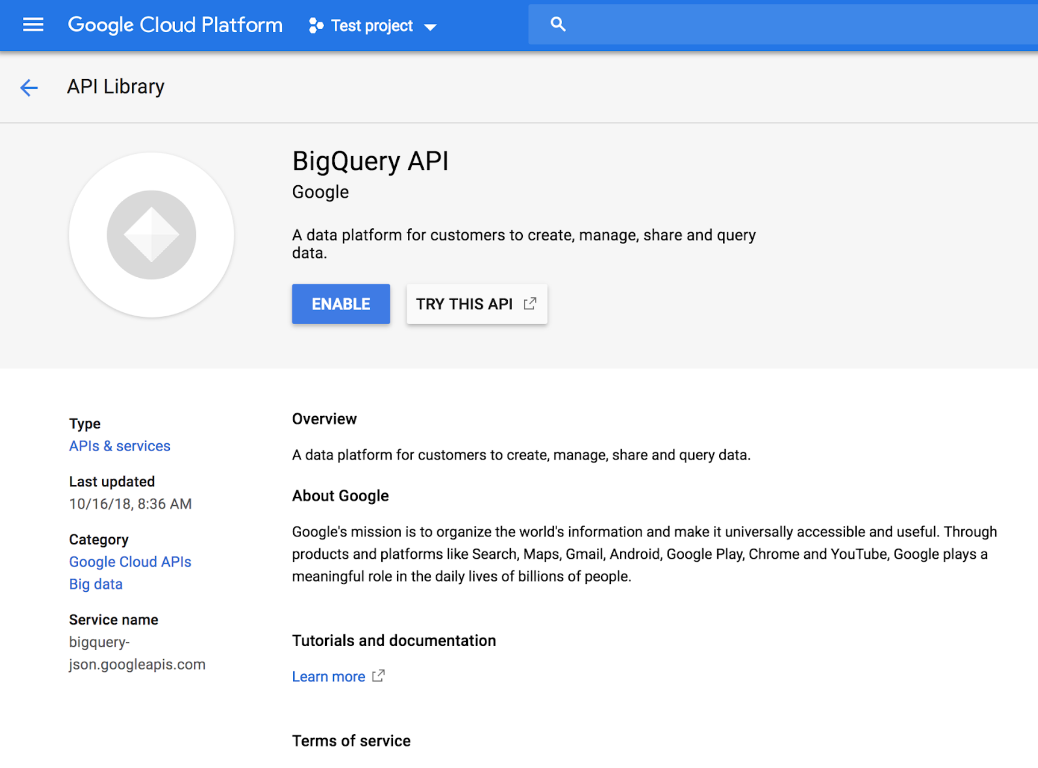Screen dimensions: 1038x768
Task: Click the search magnifier icon
Action: (557, 25)
